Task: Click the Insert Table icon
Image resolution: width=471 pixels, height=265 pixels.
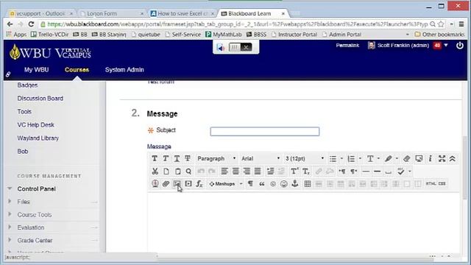Action: click(308, 183)
